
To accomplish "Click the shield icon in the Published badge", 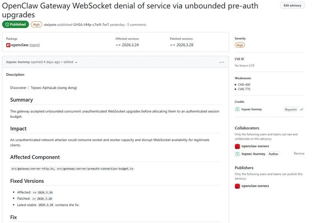I will [x=7, y=25].
